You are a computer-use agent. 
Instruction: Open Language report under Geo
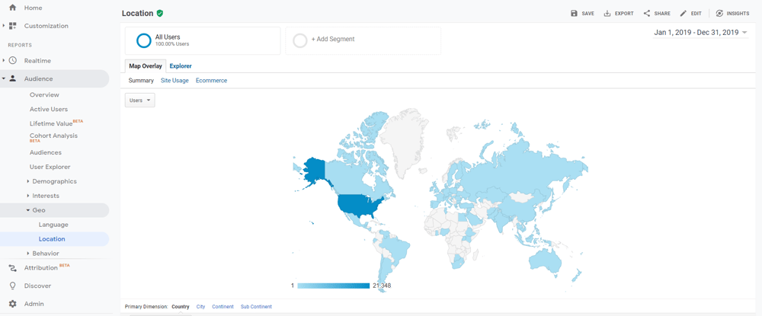(53, 225)
